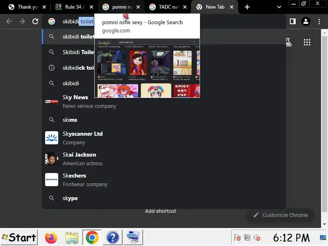Add a new tab with plus
This screenshot has height=246, width=328.
(x=247, y=7)
